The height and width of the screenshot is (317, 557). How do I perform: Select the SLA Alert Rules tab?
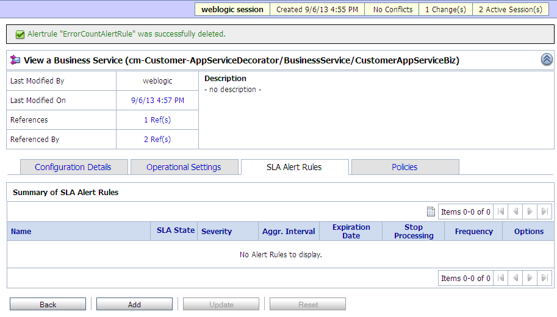coord(295,167)
